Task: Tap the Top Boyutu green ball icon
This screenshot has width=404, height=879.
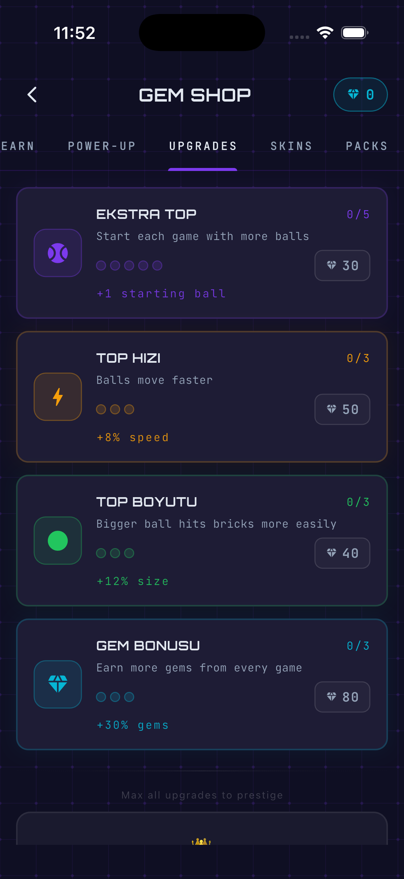Action: (58, 540)
